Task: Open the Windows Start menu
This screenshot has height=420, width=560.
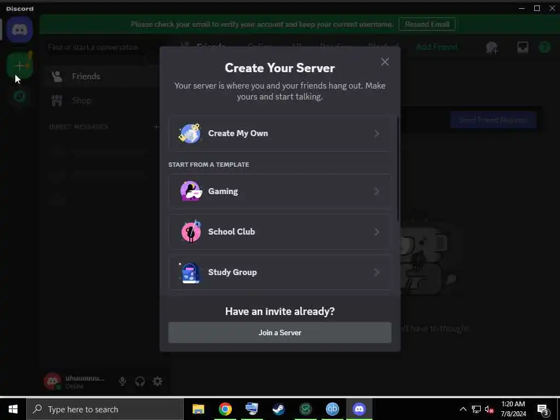Action: click(13, 409)
